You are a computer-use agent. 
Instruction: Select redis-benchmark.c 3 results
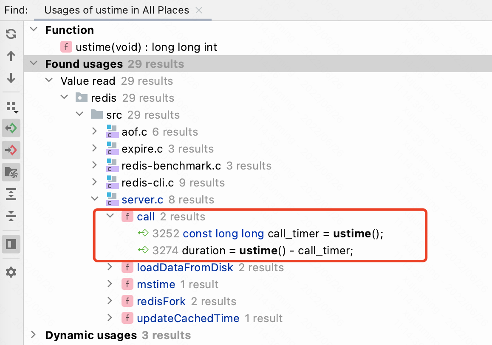tap(196, 166)
